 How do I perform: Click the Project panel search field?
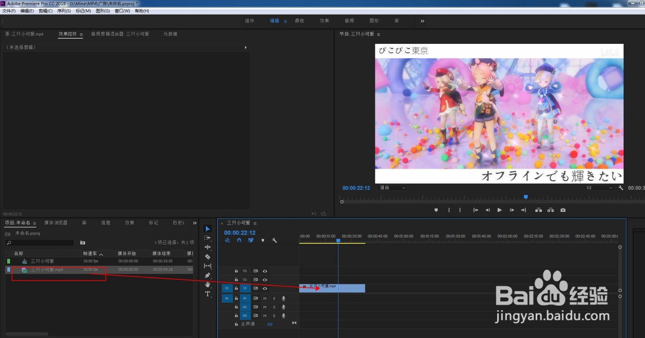[x=40, y=243]
